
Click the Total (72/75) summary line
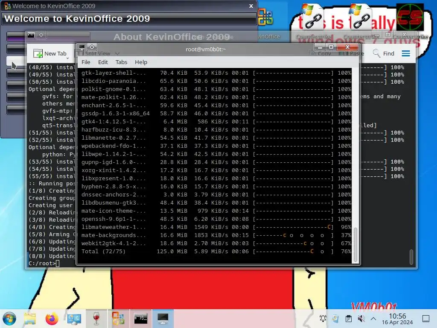(x=216, y=251)
